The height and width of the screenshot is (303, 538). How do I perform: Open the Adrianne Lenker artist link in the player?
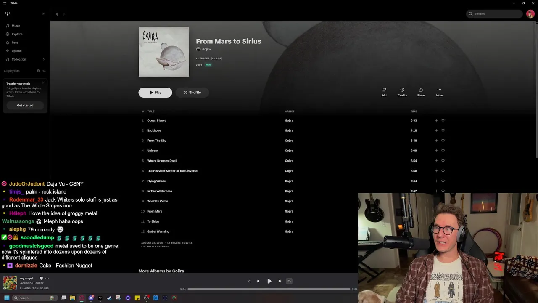click(32, 283)
